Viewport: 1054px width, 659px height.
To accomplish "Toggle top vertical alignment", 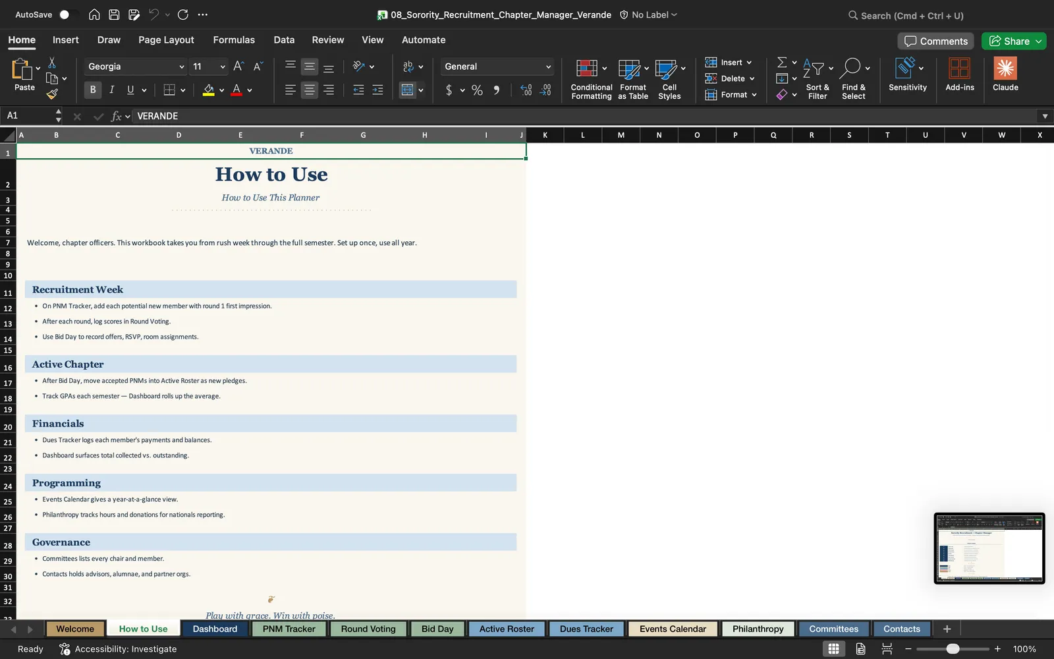I will 290,67.
